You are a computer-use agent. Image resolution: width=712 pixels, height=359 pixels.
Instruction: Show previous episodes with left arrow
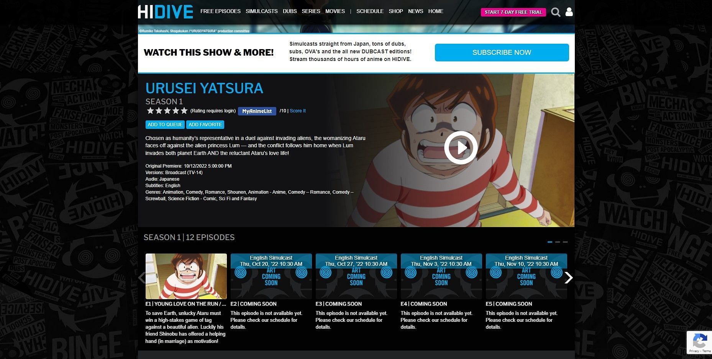point(142,277)
